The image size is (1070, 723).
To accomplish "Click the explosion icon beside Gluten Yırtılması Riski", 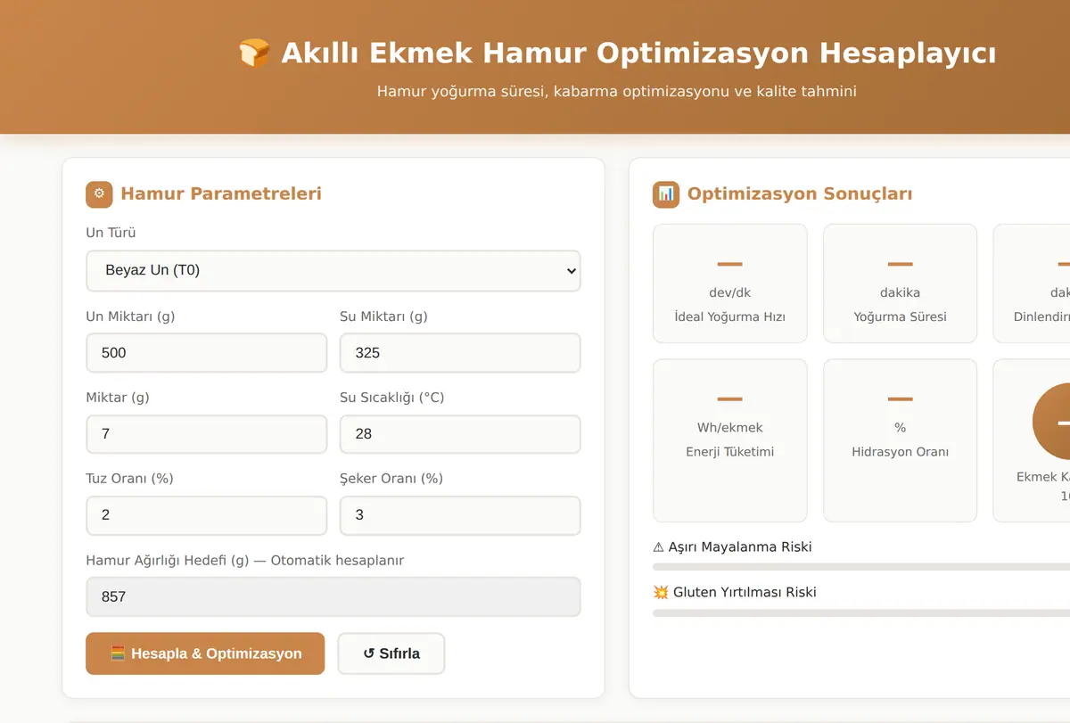I will tap(661, 593).
